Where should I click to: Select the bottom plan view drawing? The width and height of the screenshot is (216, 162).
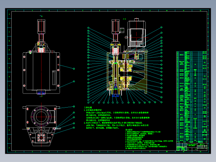point(41,126)
